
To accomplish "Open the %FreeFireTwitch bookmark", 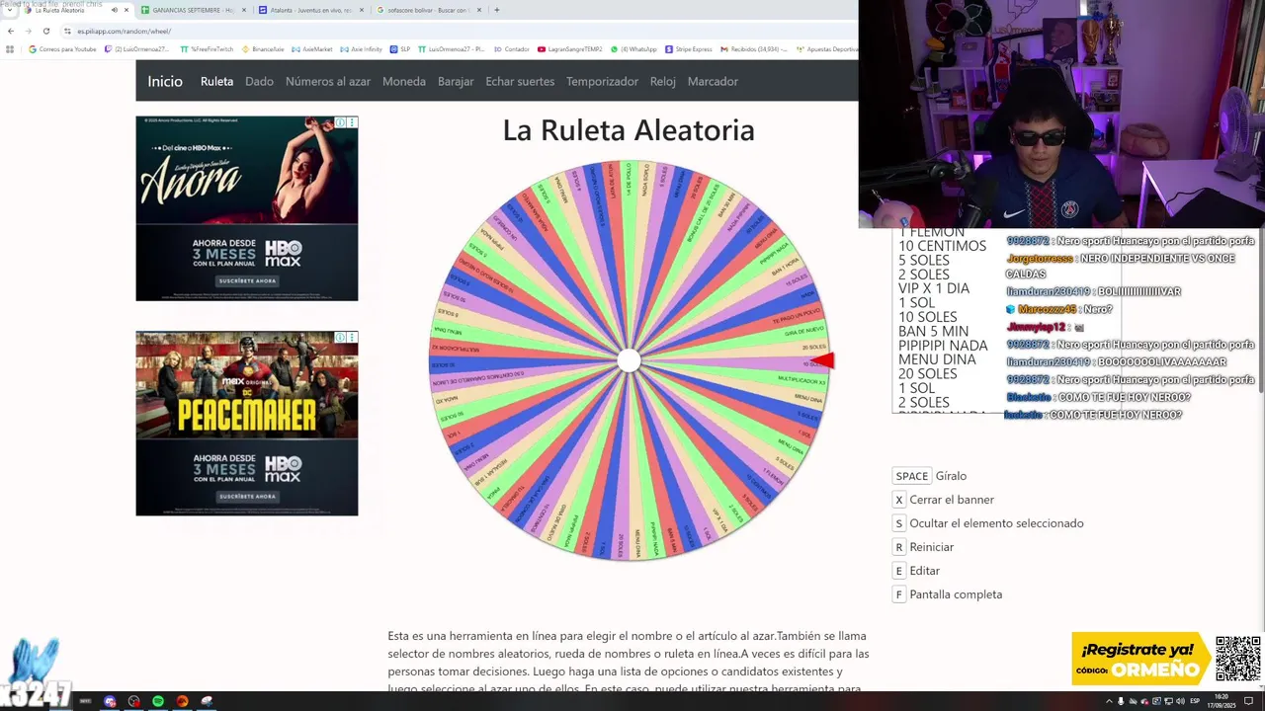I will click(207, 48).
